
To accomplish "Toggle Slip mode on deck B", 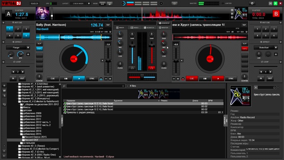I will pyautogui.click(x=245, y=44).
